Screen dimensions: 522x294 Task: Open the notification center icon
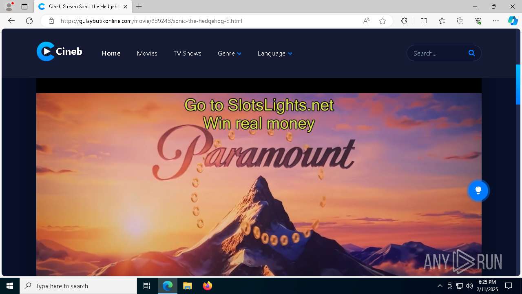pos(509,286)
